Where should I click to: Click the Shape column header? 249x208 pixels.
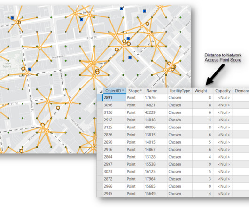click(x=135, y=91)
